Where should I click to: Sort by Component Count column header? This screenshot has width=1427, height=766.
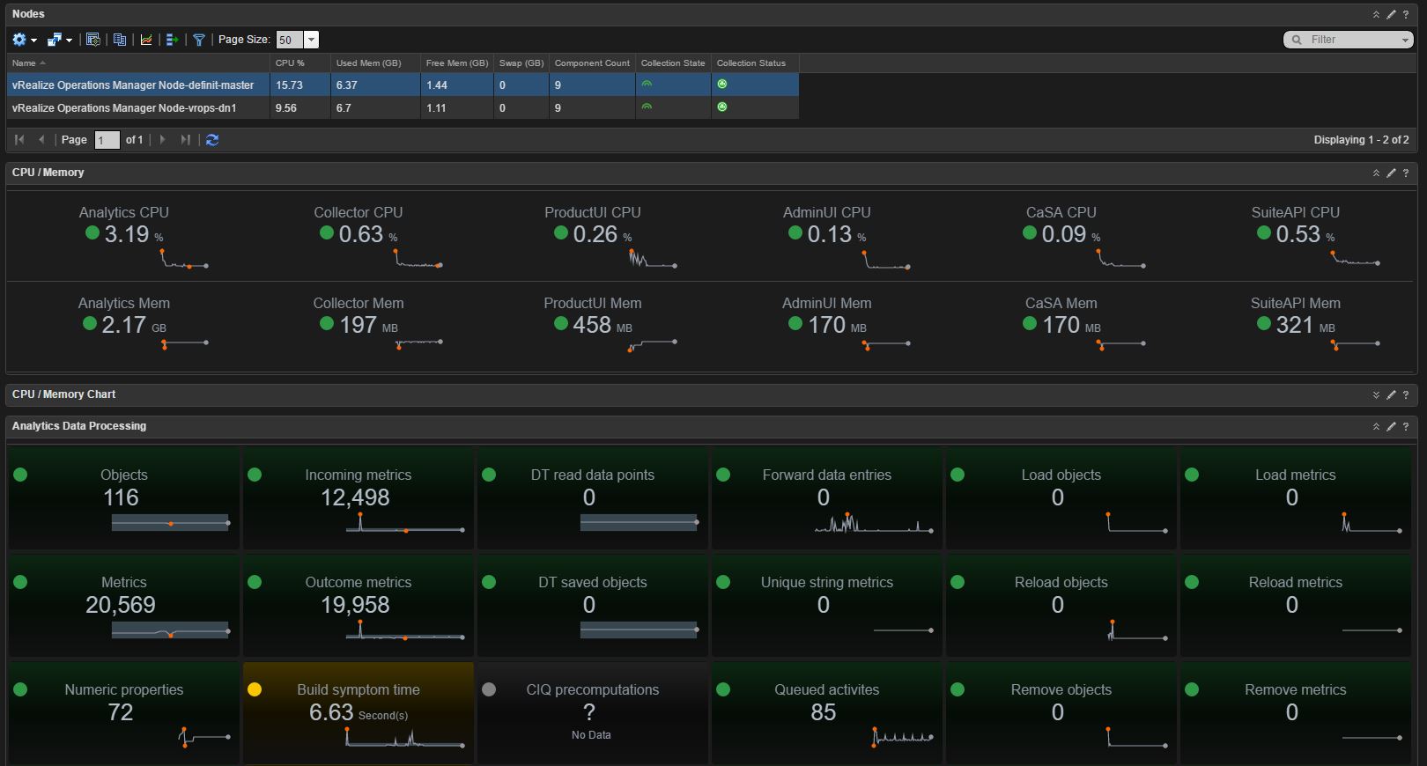click(x=592, y=63)
